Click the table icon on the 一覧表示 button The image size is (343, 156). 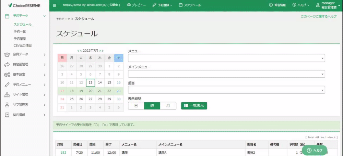click(x=186, y=106)
